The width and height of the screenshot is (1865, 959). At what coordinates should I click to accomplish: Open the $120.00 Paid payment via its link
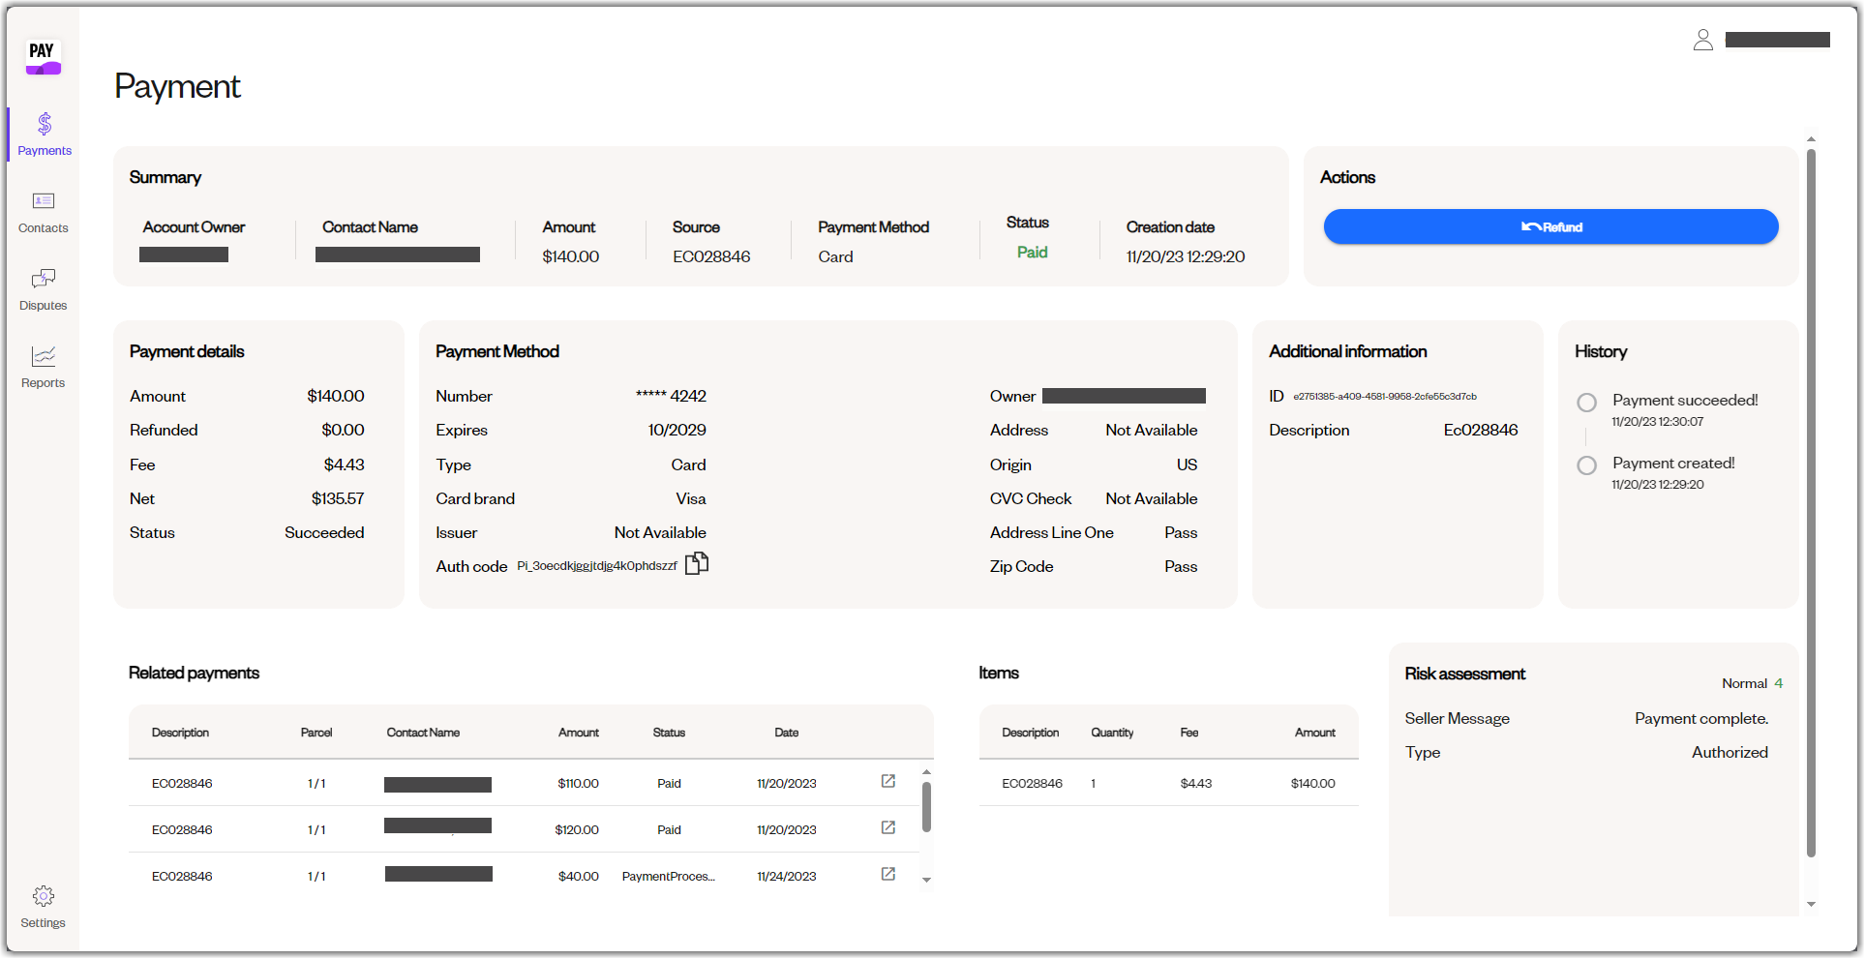click(x=887, y=827)
